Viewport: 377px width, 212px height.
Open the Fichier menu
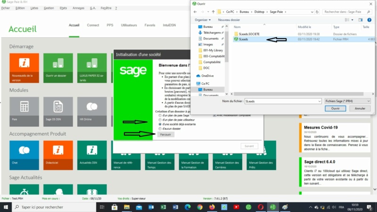(6, 8)
